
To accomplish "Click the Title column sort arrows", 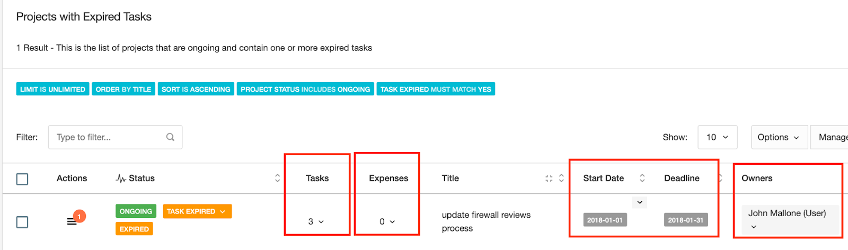I will pos(561,178).
